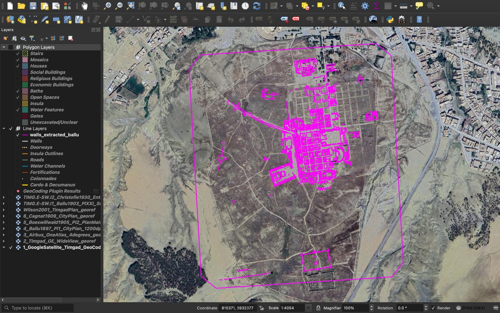Show statistical summary sigma icon

coord(376,6)
